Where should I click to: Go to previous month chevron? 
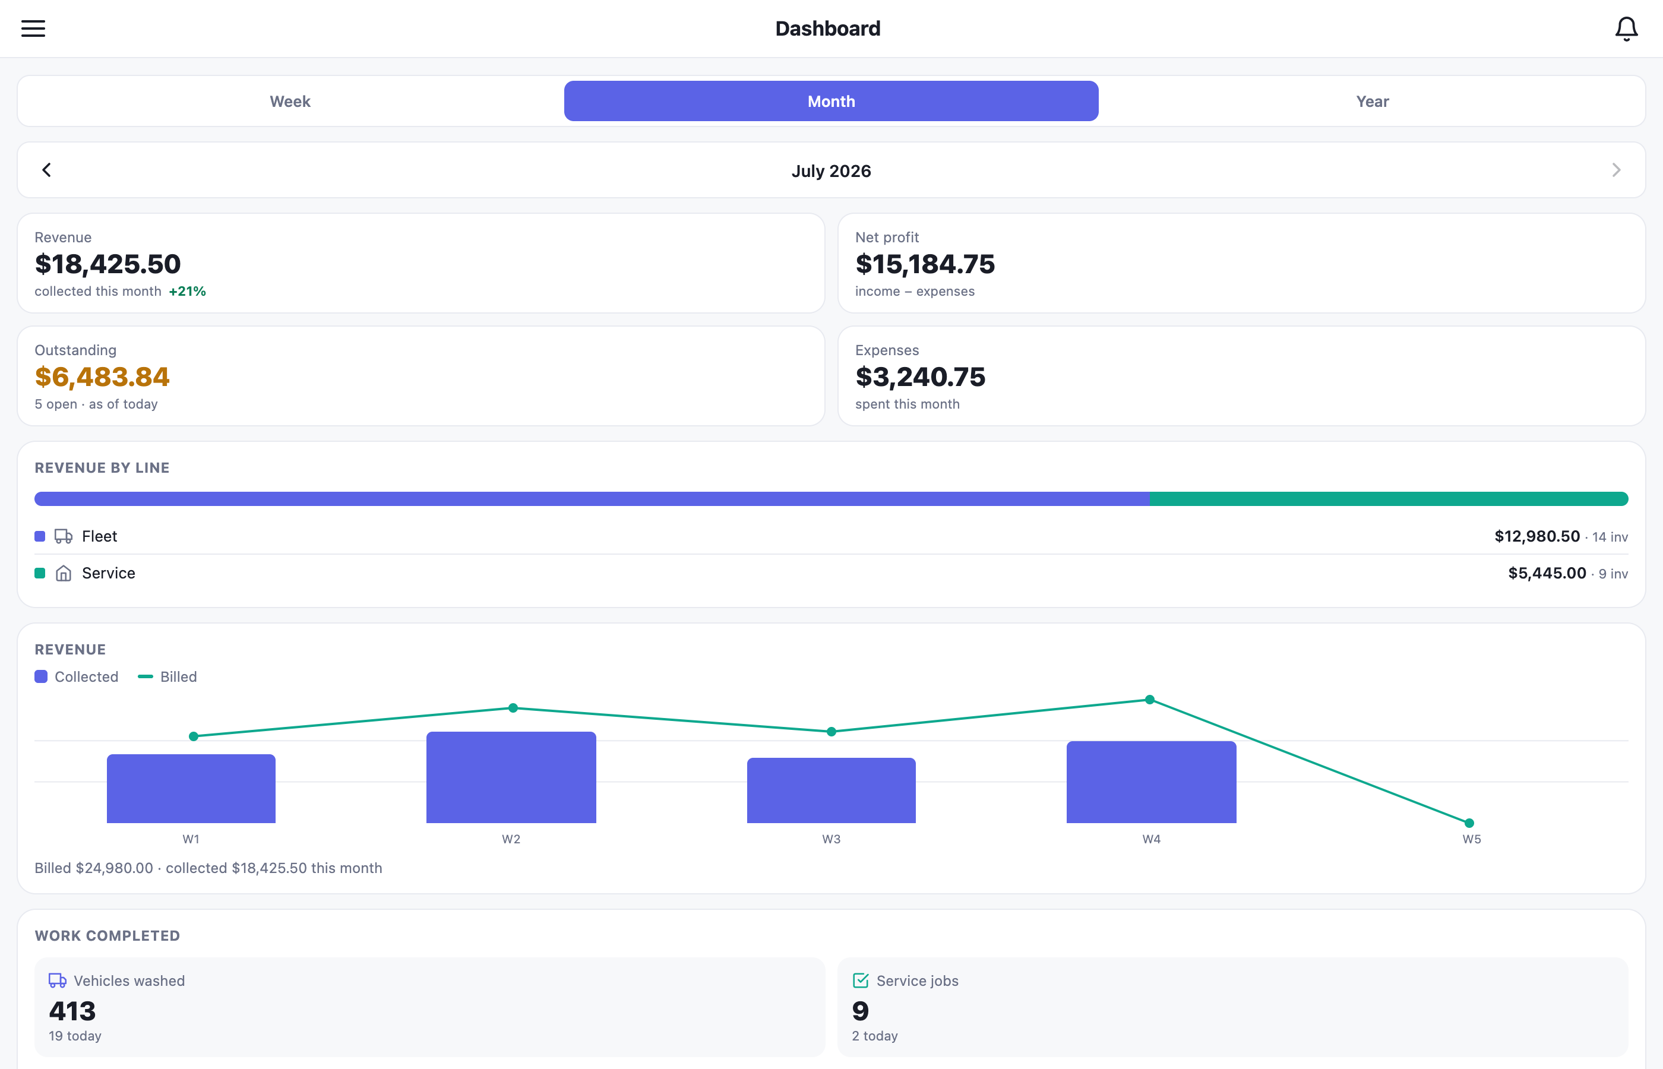point(46,170)
